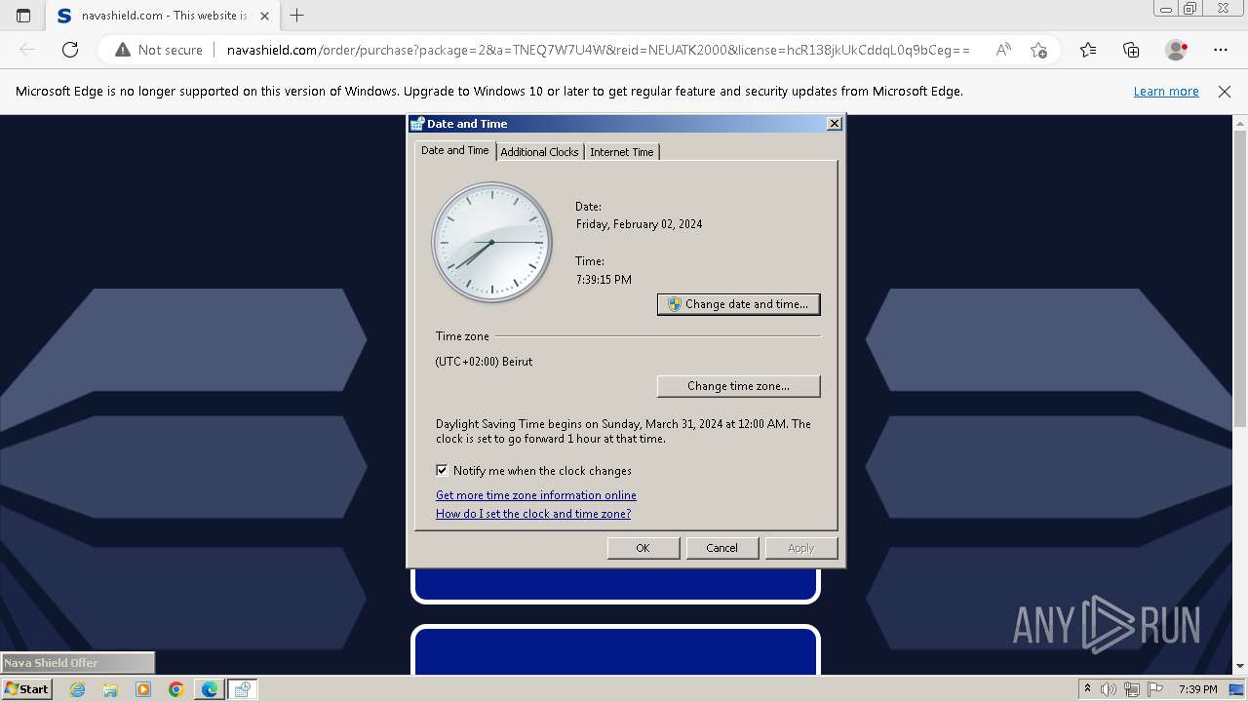Open the Edge tab actions menu icon
The image size is (1248, 702).
23,16
